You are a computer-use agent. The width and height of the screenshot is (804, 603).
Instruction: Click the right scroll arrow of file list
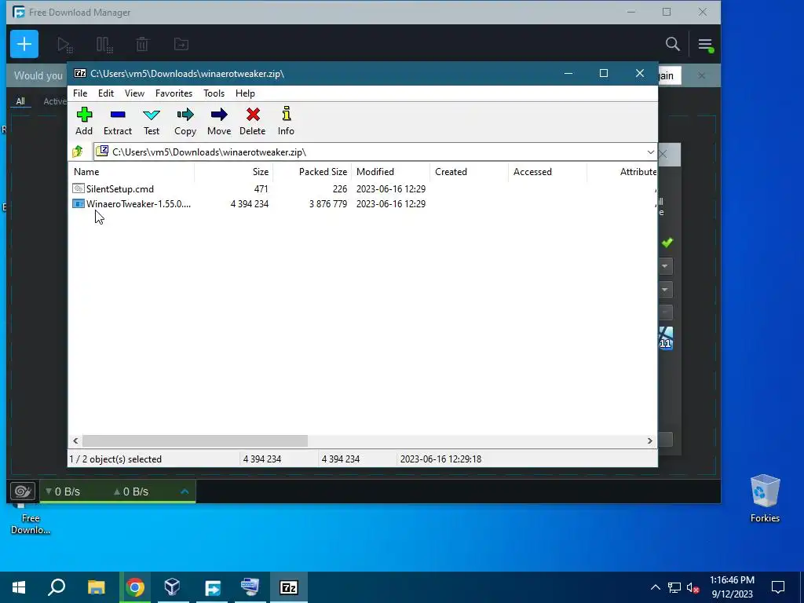pos(649,441)
